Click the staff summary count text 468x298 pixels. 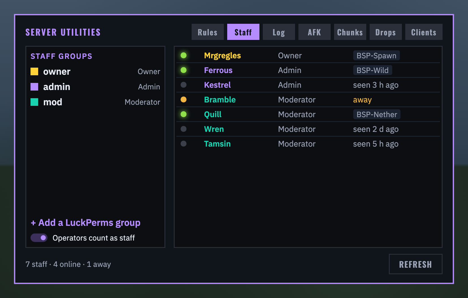click(x=68, y=264)
